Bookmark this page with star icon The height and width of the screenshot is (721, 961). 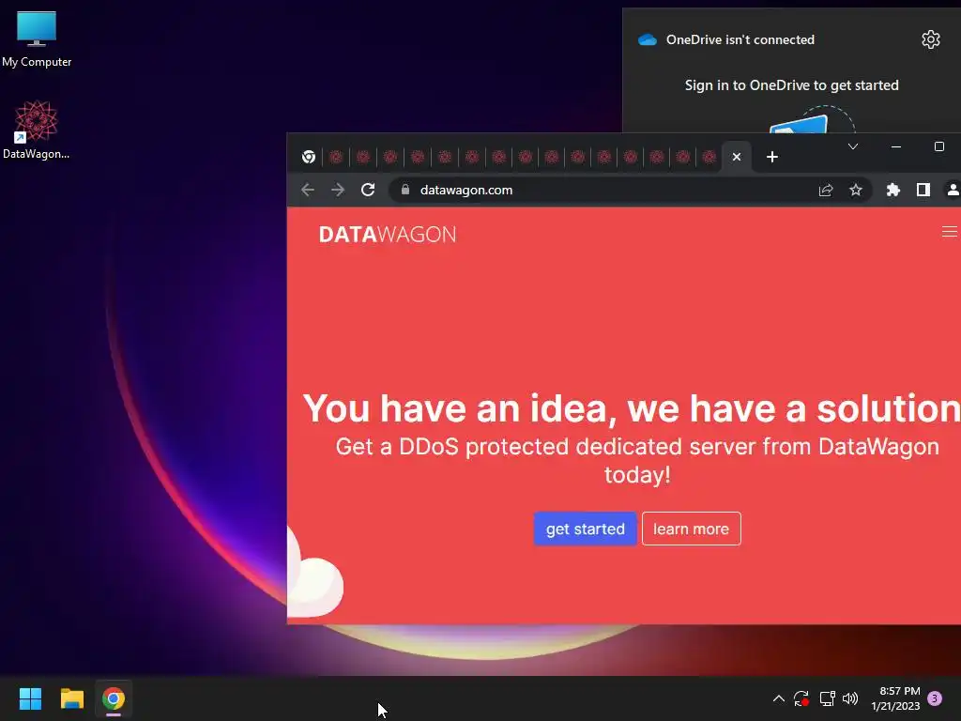click(856, 190)
